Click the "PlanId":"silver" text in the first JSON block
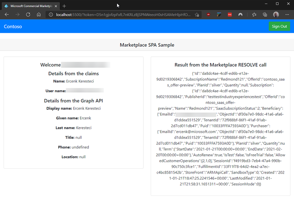The image size is (294, 206). (x=209, y=85)
